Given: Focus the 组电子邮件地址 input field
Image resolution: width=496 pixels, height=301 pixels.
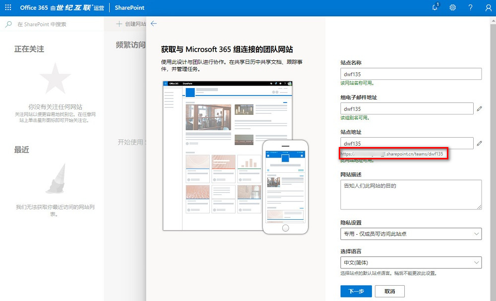Looking at the screenshot, I should [x=407, y=108].
